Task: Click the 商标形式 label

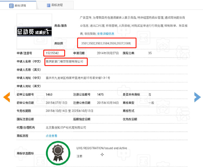Action: click(x=128, y=111)
